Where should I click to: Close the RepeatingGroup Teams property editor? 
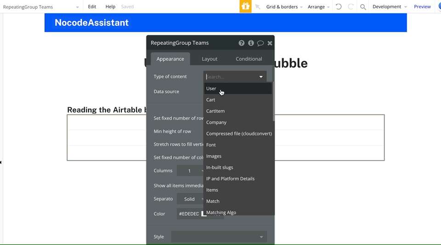[x=270, y=43]
